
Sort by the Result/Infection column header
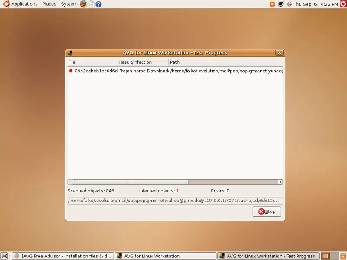click(143, 62)
